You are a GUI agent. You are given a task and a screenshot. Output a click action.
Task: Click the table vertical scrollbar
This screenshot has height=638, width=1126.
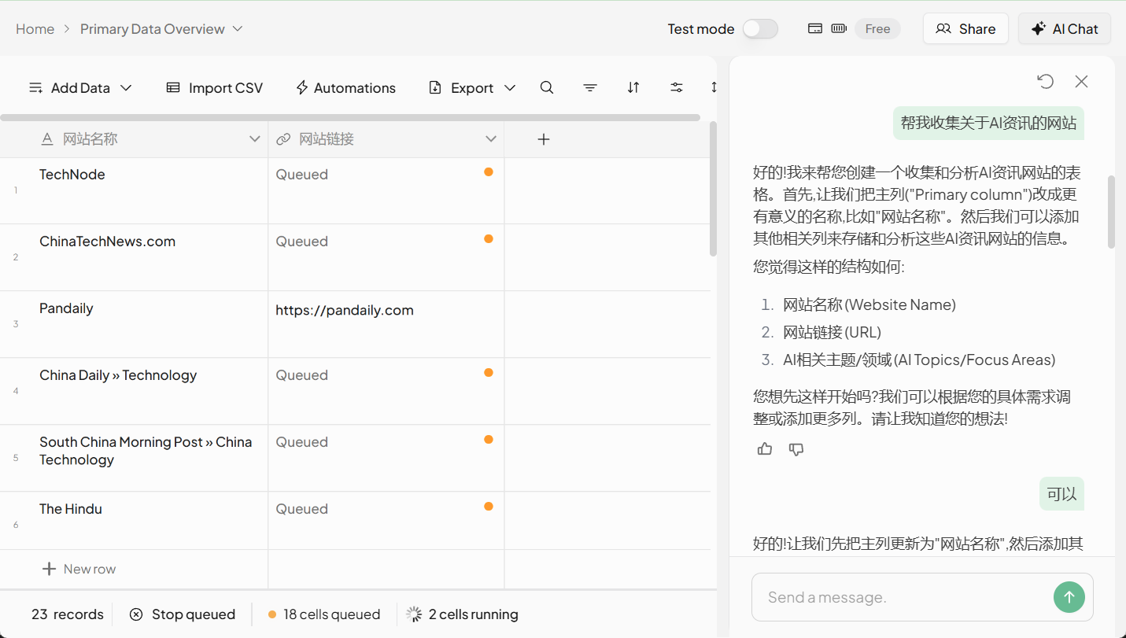[x=713, y=189]
